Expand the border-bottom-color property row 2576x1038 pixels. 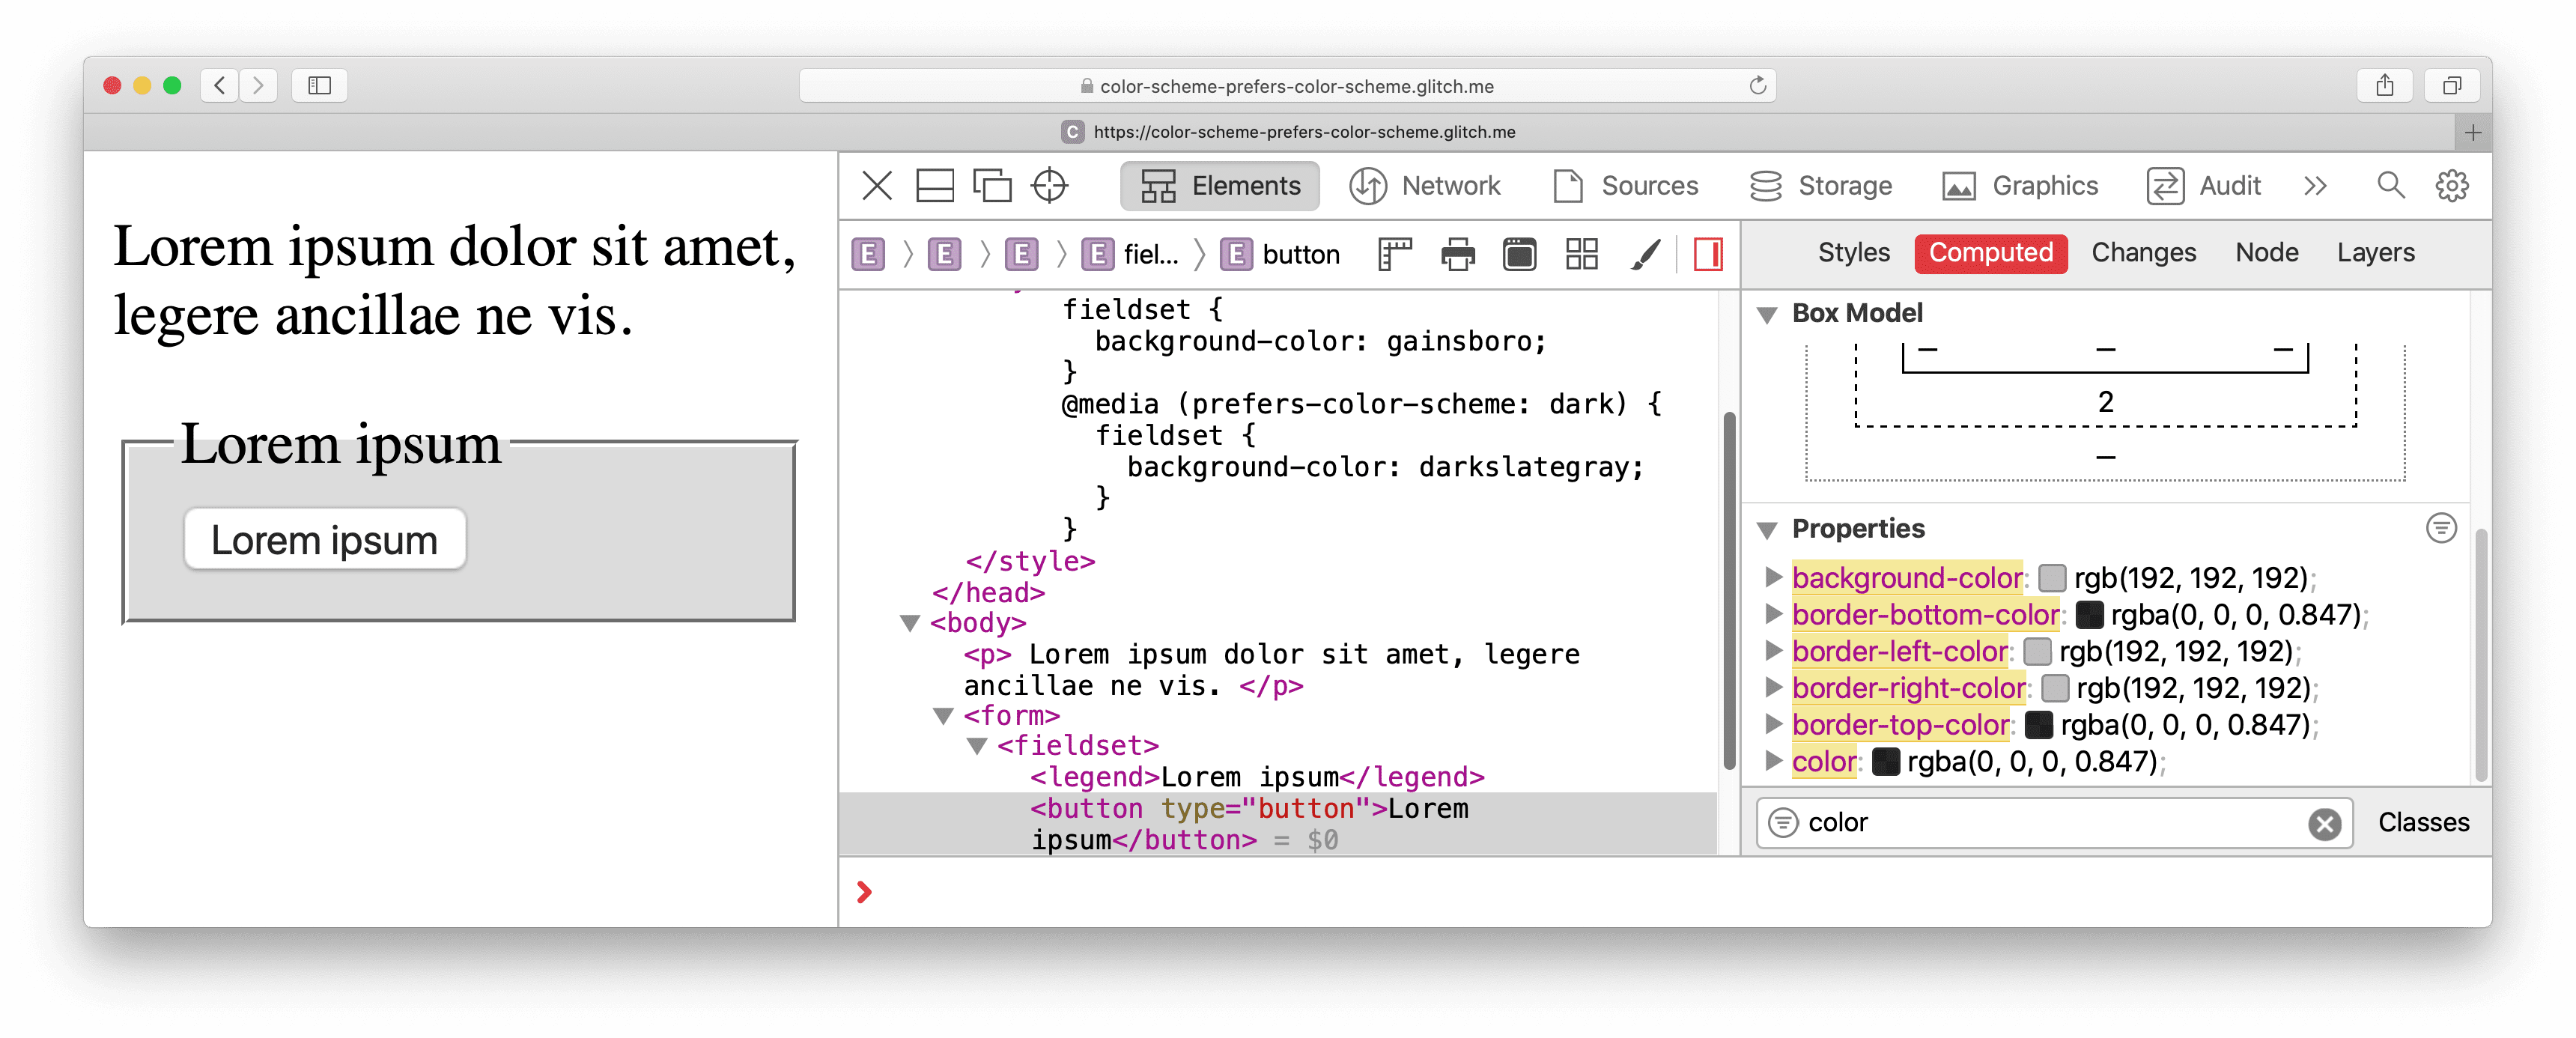[x=1778, y=614]
